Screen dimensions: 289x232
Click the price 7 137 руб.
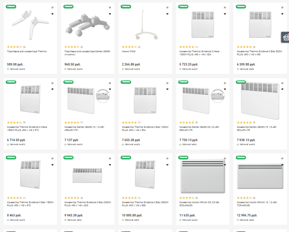[x=72, y=140]
